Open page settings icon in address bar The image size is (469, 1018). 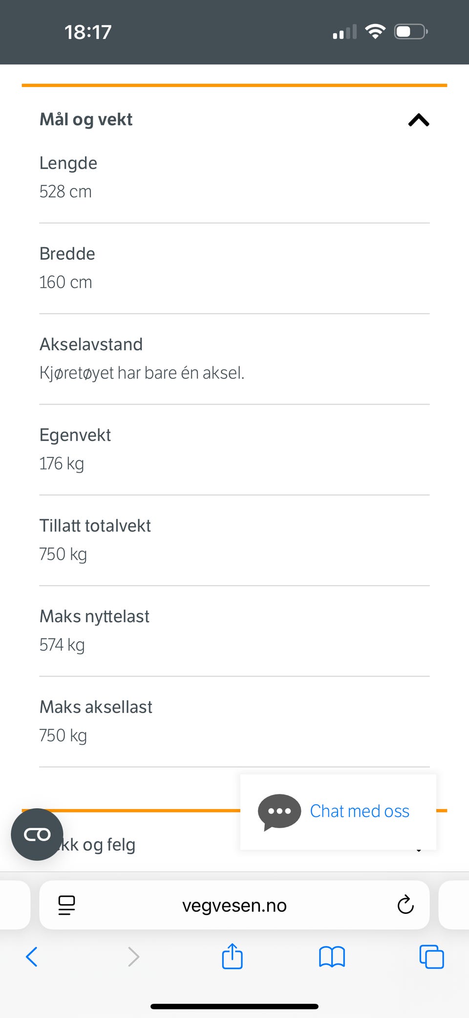point(67,905)
